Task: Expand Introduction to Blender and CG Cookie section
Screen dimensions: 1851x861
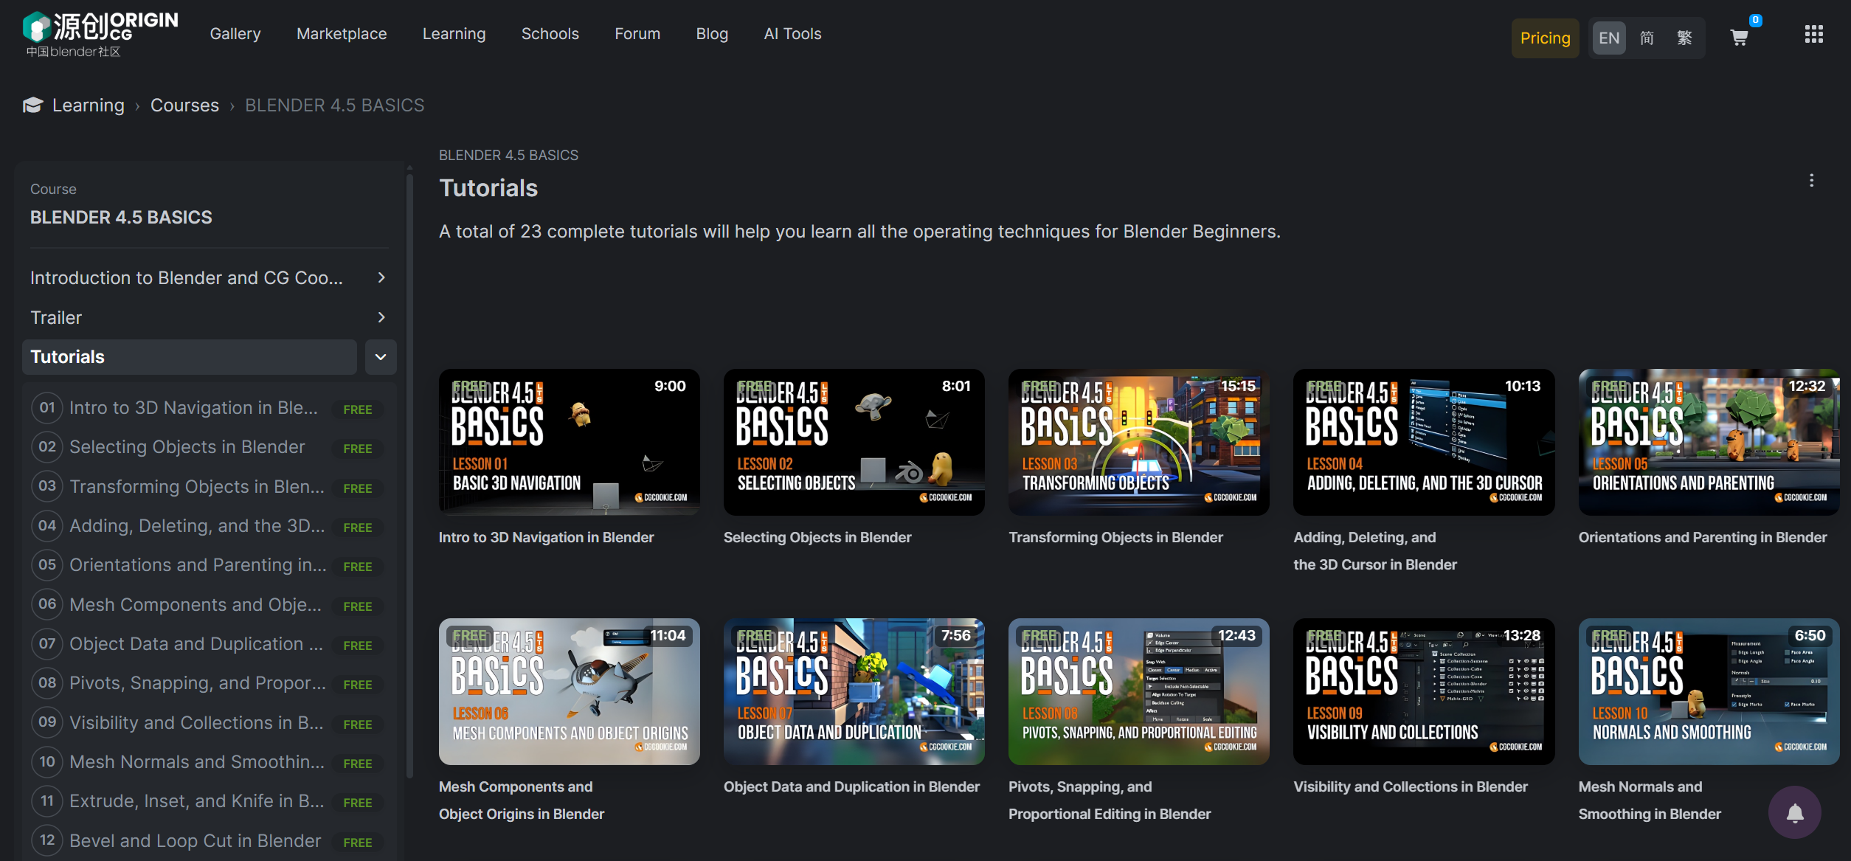Action: pos(381,277)
